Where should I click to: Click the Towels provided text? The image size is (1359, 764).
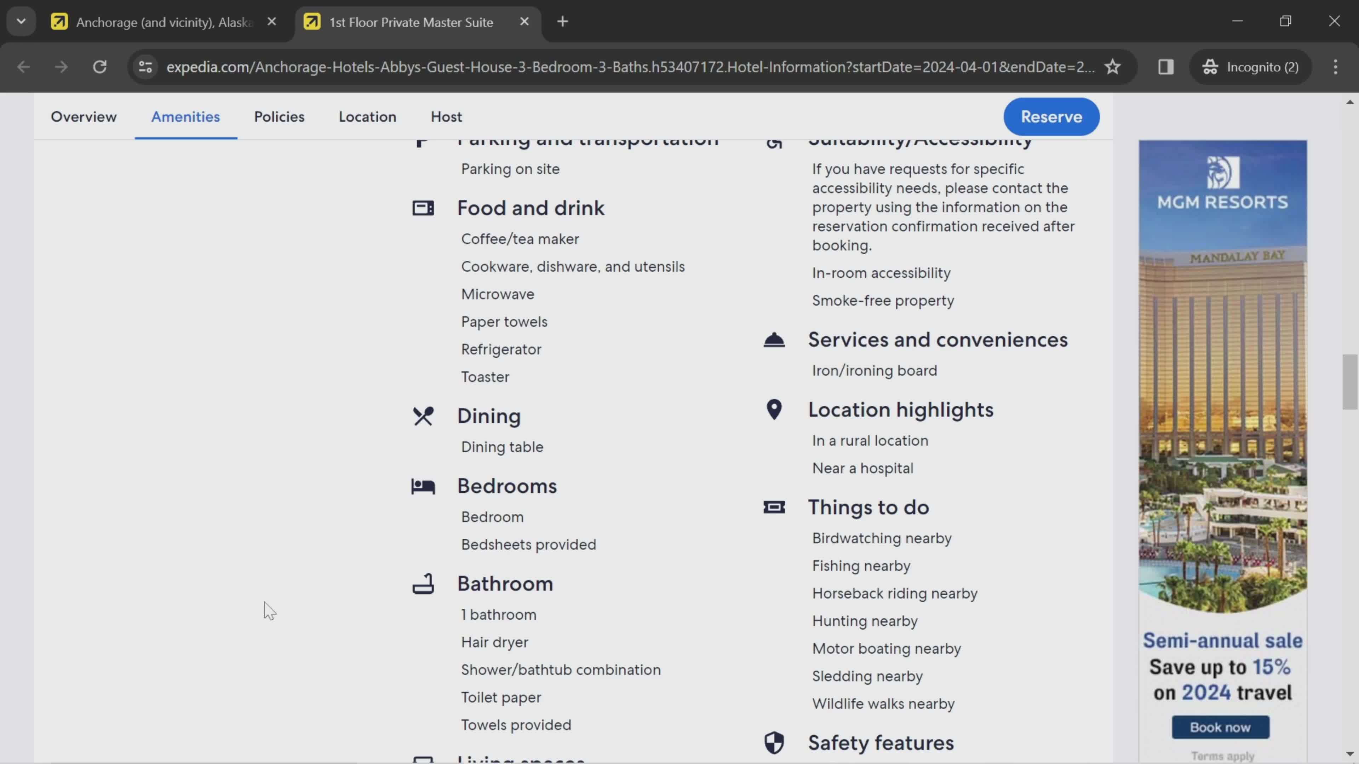pos(516,725)
